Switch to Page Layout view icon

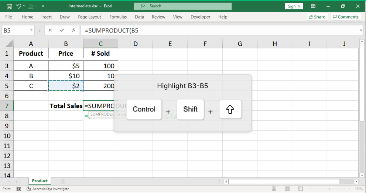pos(287,189)
